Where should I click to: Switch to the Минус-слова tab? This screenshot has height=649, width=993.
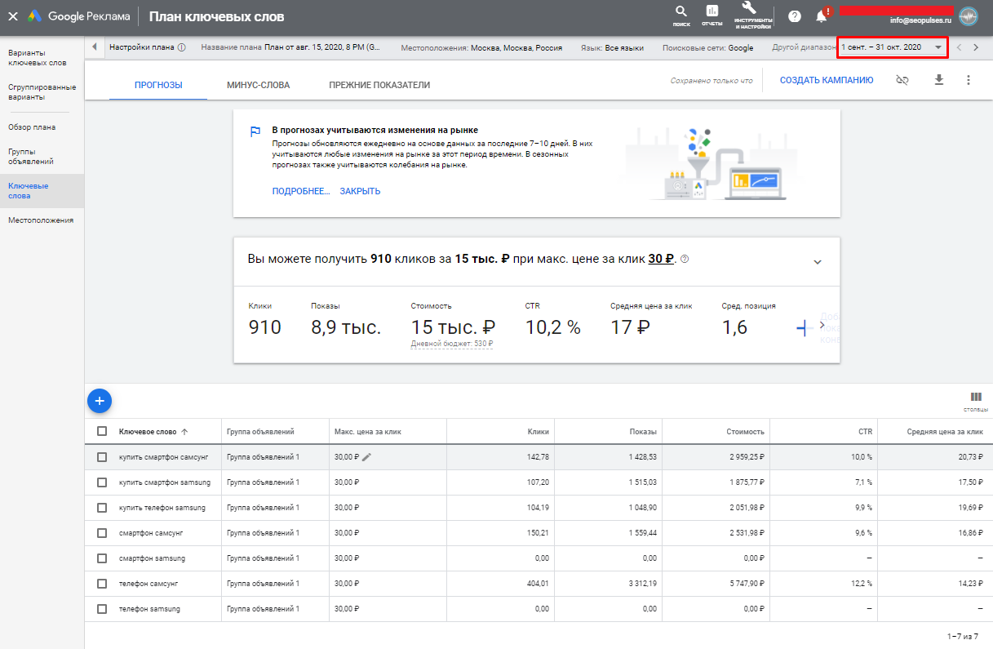(x=259, y=84)
